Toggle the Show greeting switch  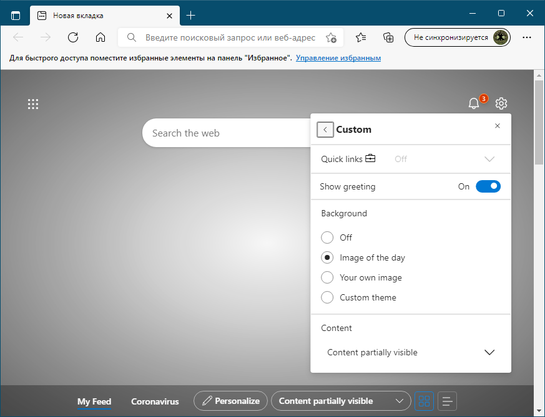tap(488, 186)
